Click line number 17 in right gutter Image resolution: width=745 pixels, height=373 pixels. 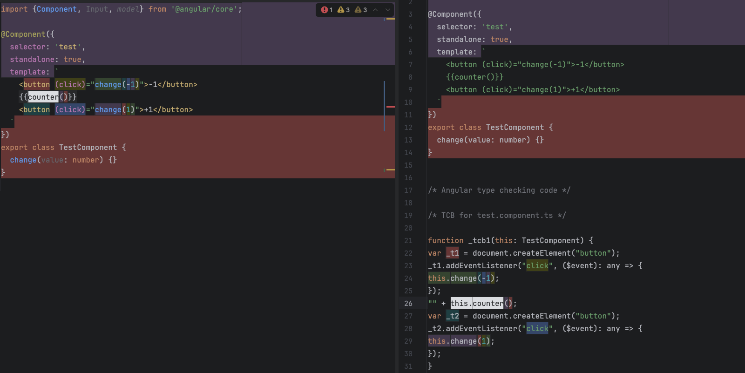pos(408,190)
